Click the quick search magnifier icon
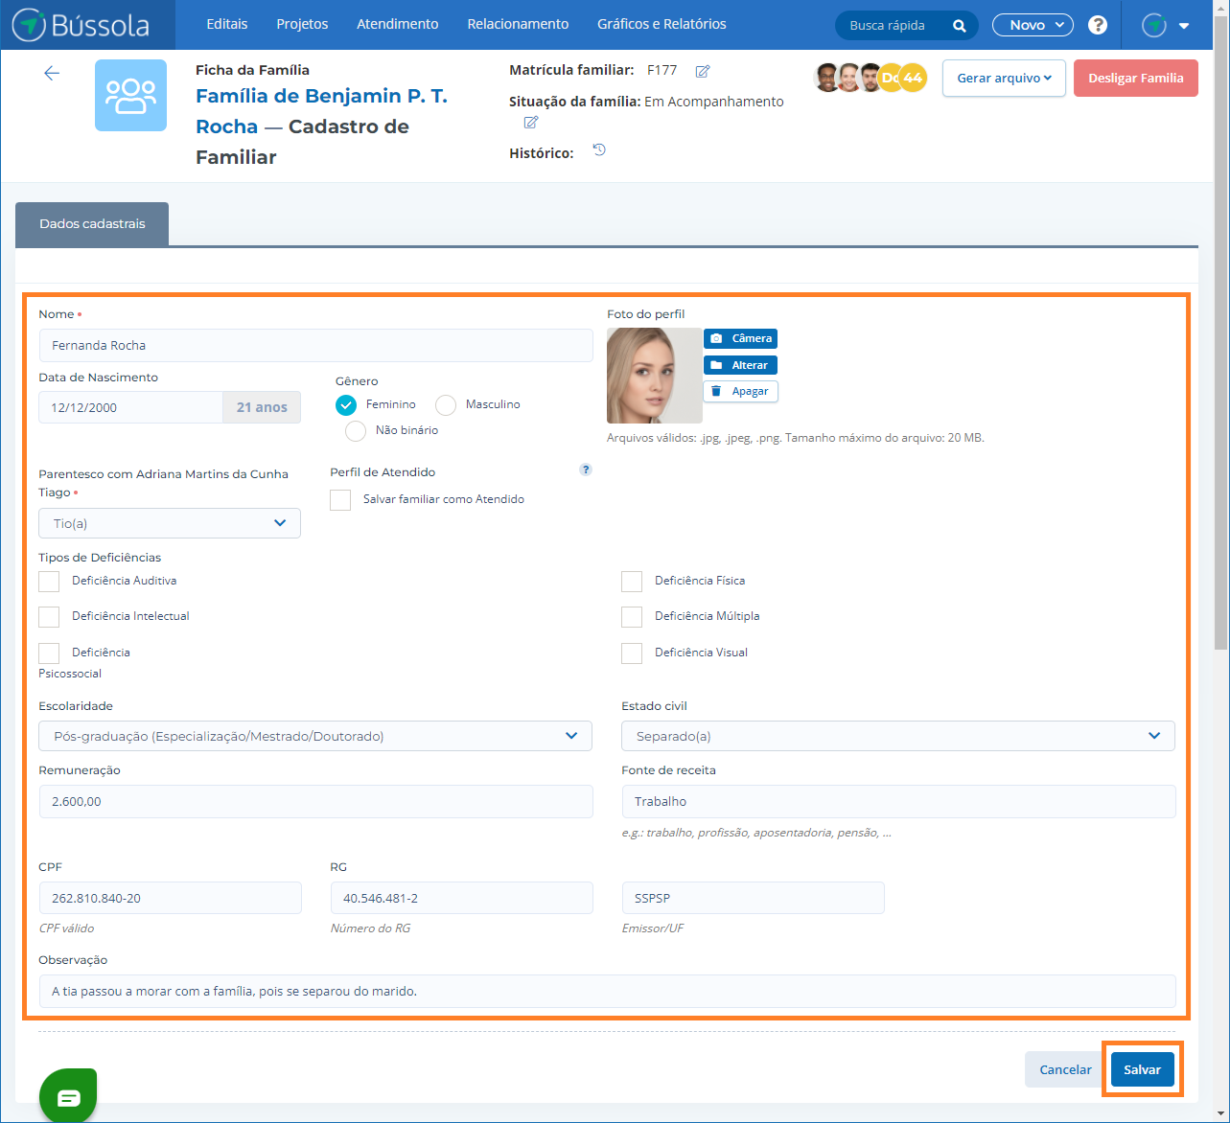The image size is (1230, 1123). click(959, 26)
